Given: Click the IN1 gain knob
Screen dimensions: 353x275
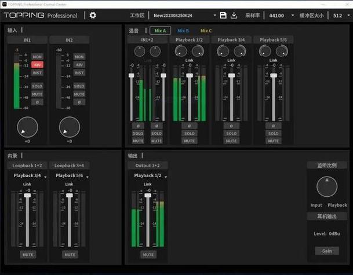Looking at the screenshot, I should coord(27,127).
